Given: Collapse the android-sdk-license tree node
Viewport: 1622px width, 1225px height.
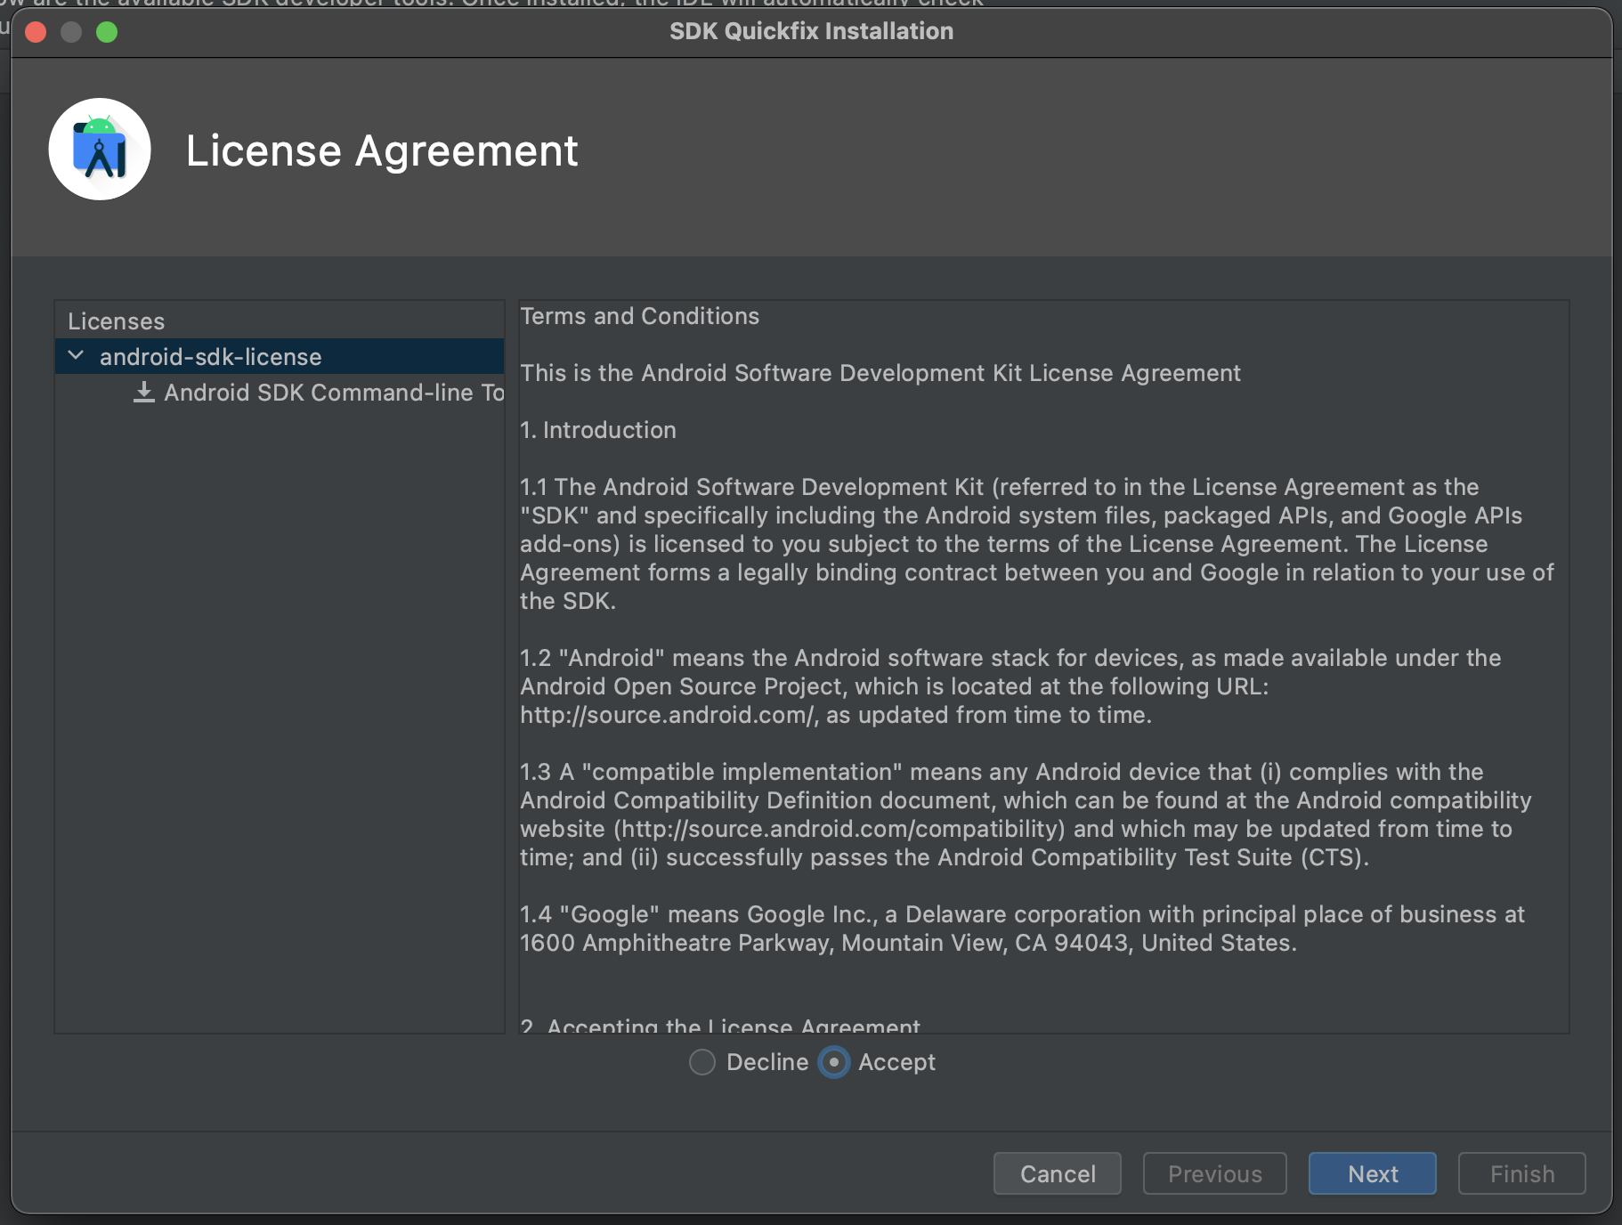Looking at the screenshot, I should 77,356.
